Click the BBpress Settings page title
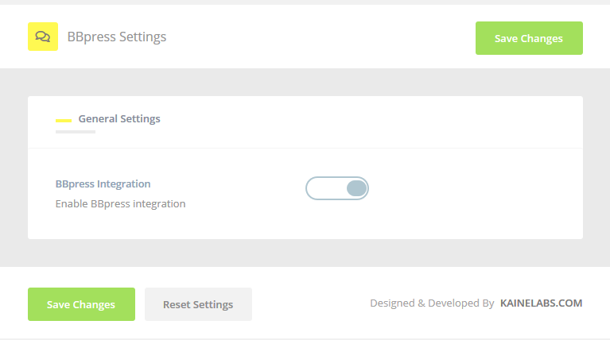610x340 pixels. click(117, 37)
